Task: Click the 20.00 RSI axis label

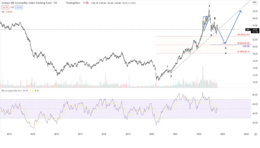Action: tap(255, 123)
